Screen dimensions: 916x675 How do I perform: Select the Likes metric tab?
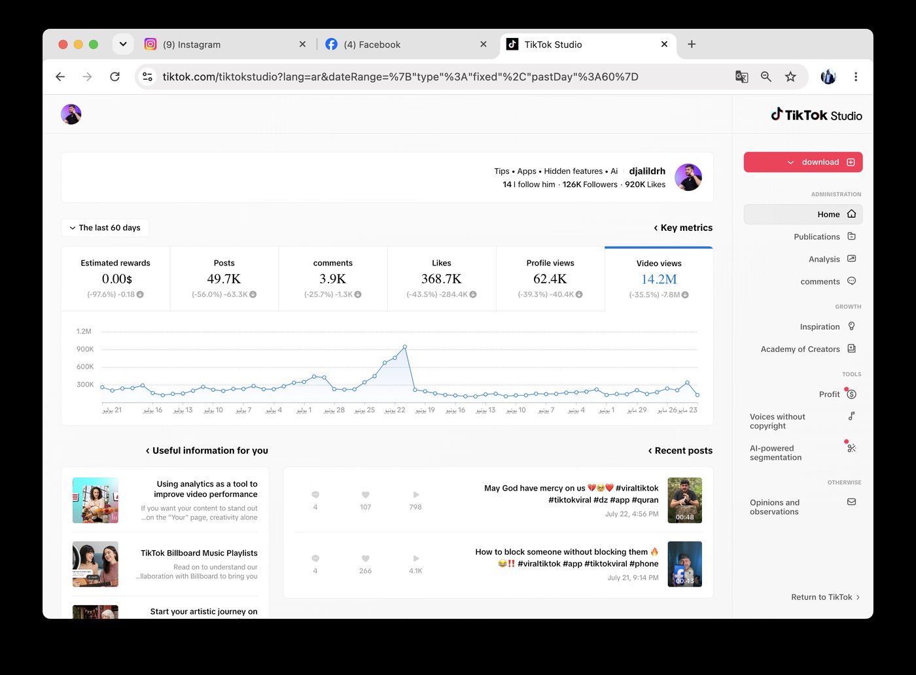pos(442,279)
